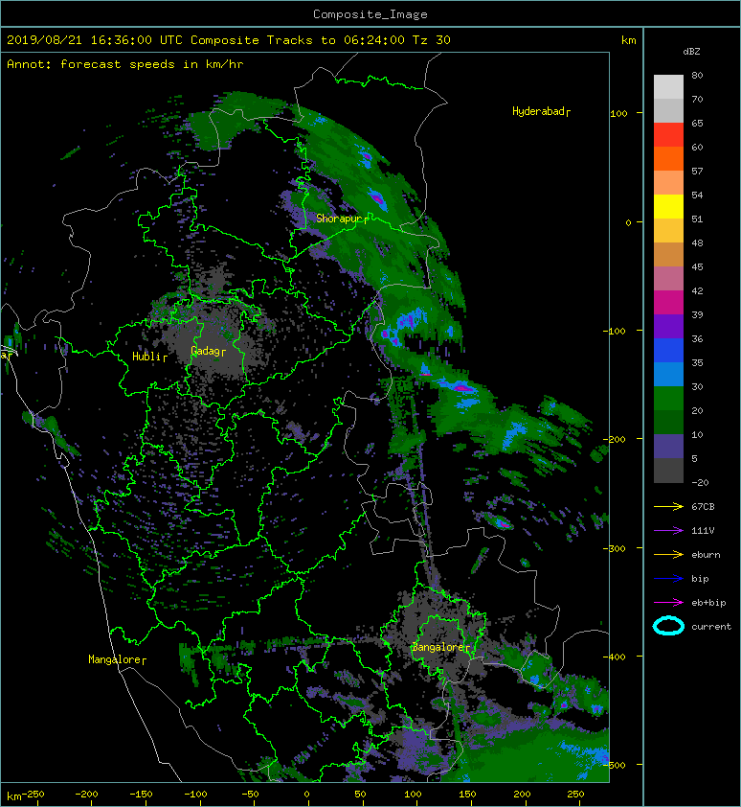Screen dimensions: 741x807
Task: Pick the yellow 51-54 dBZ swatch
Action: (x=668, y=207)
